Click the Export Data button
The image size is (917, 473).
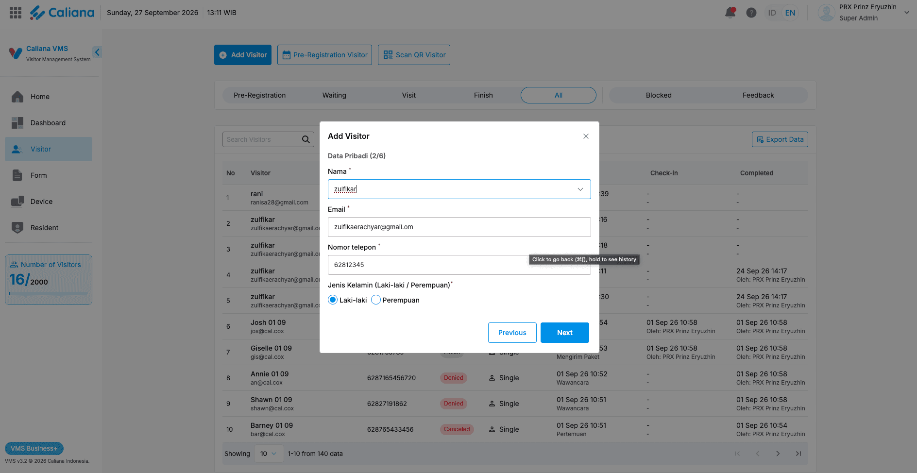(x=780, y=139)
